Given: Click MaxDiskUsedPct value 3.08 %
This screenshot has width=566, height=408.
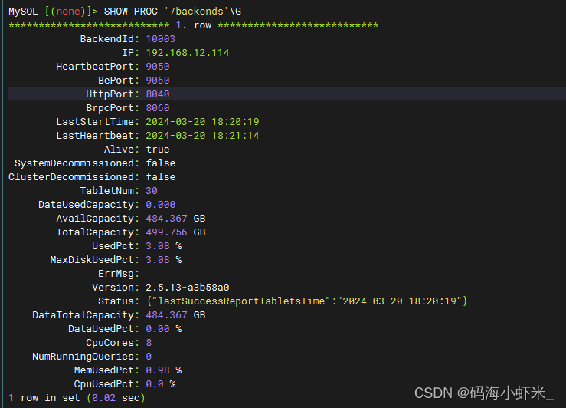Looking at the screenshot, I should click(x=163, y=260).
